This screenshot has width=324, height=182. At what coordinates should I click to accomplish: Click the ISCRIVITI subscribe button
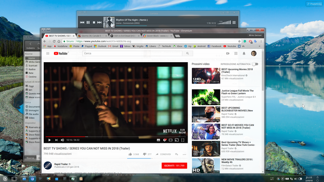pyautogui.click(x=174, y=166)
